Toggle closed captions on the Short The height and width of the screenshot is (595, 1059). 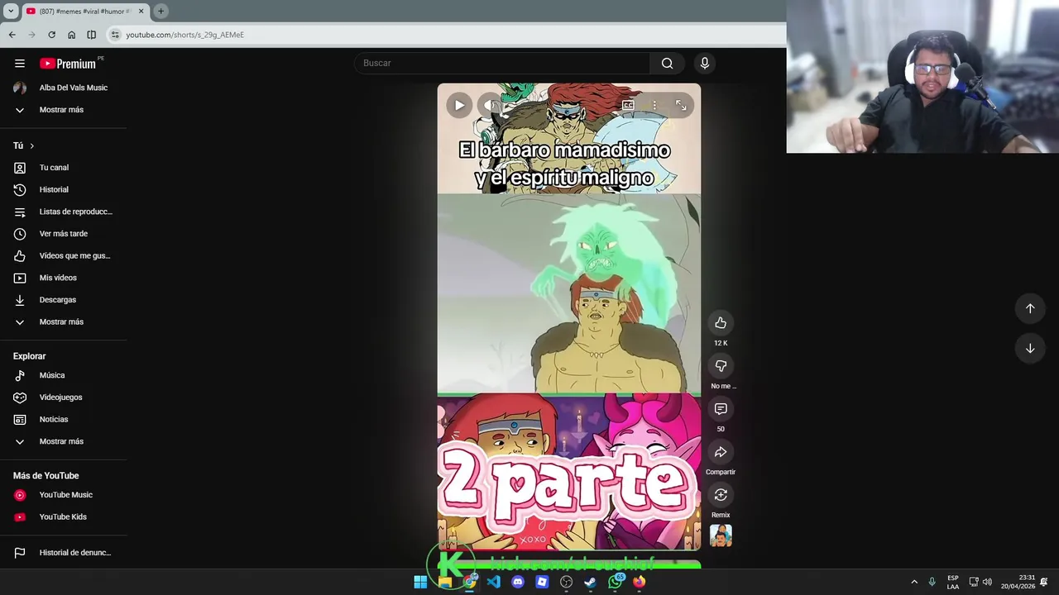(x=628, y=105)
